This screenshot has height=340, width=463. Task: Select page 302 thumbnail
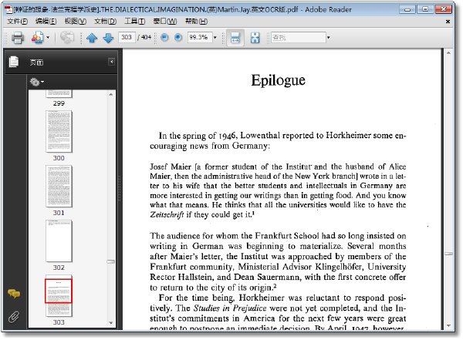coord(59,241)
